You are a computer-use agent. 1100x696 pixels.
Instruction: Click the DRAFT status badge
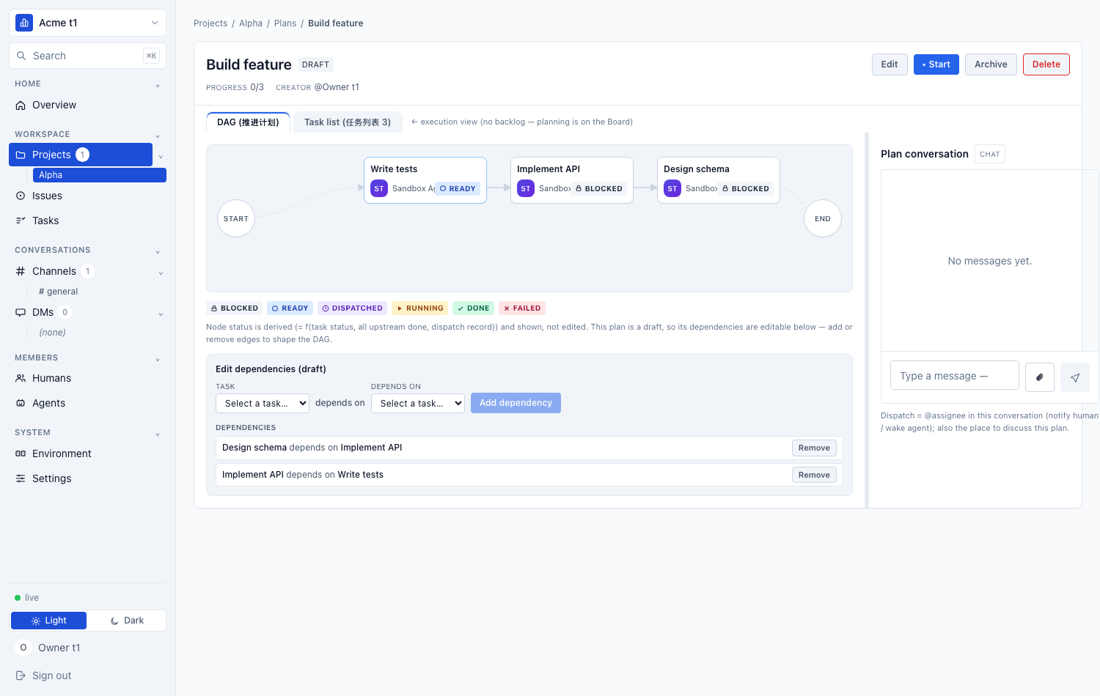click(315, 64)
